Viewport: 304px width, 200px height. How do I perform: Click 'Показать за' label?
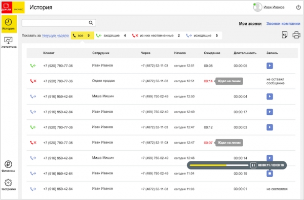(x=31, y=36)
